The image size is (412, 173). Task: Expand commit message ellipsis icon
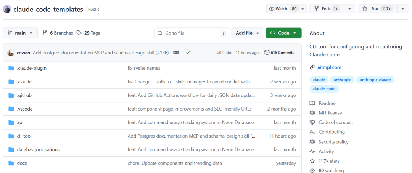(x=176, y=53)
